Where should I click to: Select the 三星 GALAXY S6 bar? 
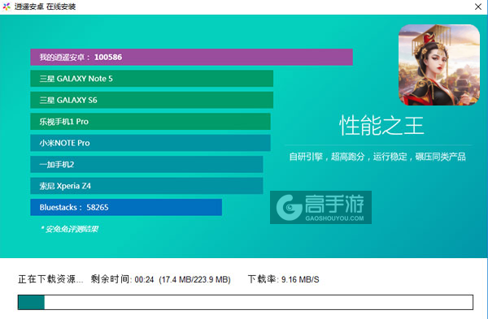tap(151, 100)
